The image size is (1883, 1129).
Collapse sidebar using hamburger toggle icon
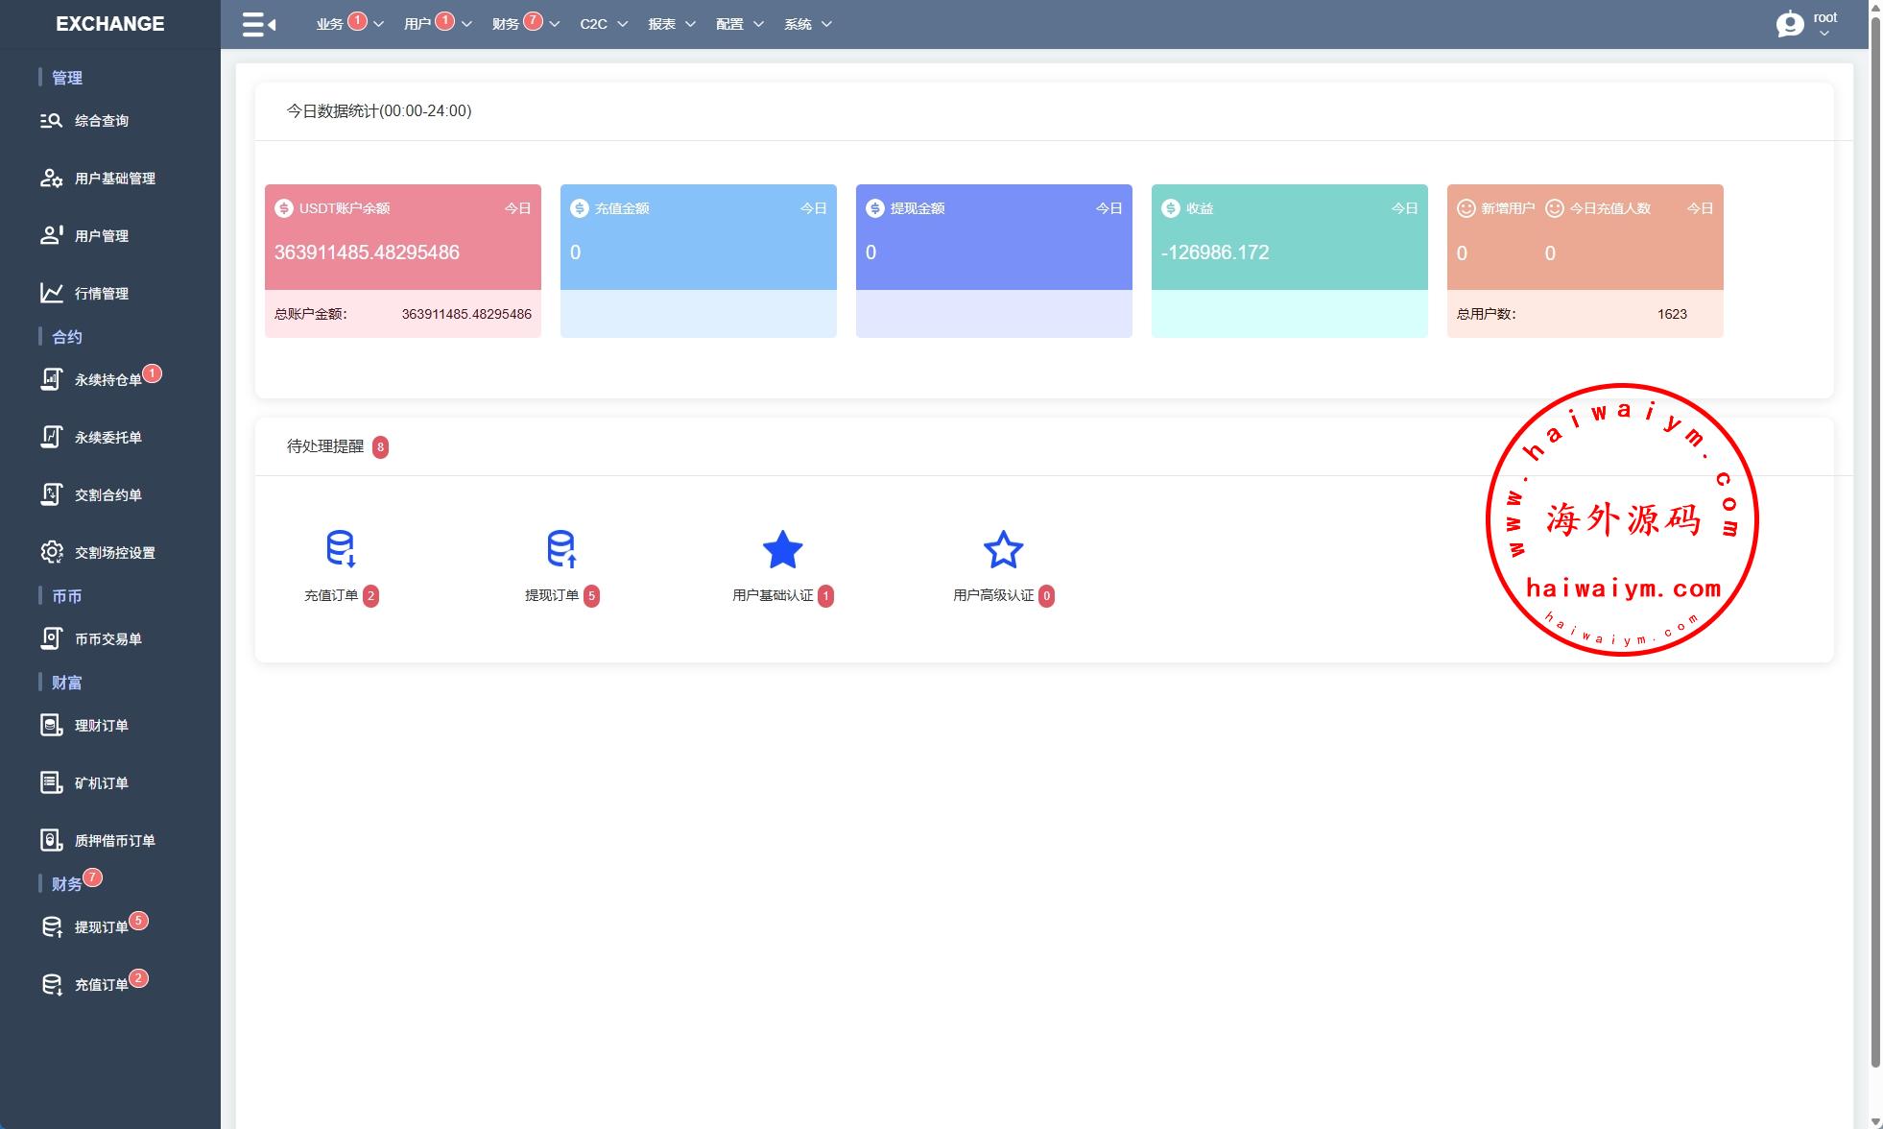pyautogui.click(x=258, y=24)
